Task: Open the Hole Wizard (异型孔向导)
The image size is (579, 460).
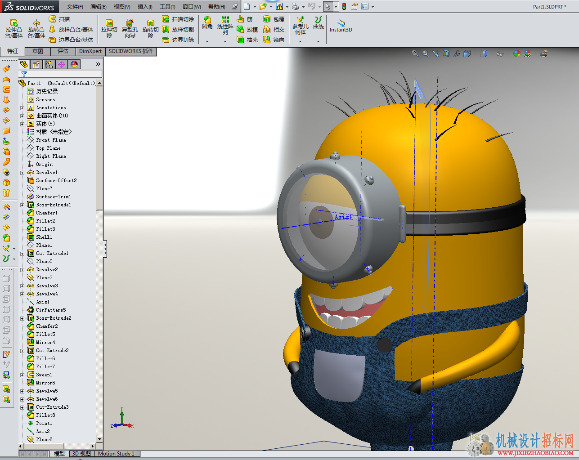Action: (x=130, y=28)
